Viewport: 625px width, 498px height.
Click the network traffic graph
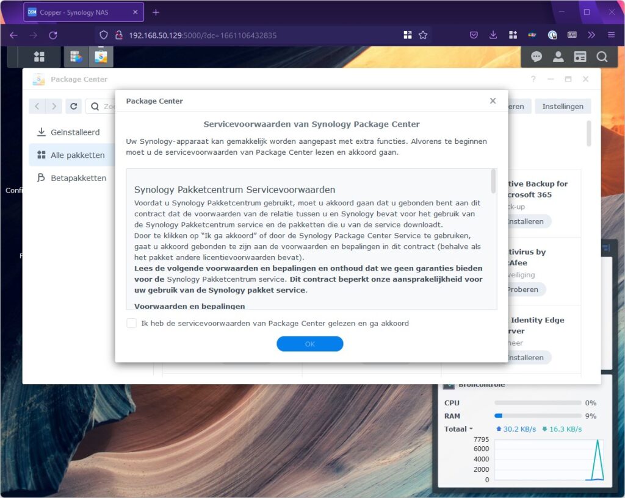549,460
